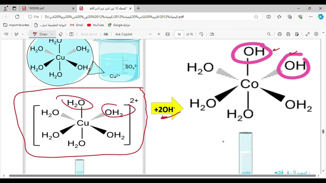Enter full screen view of PDF
326x183 pixels.
pos(308,34)
